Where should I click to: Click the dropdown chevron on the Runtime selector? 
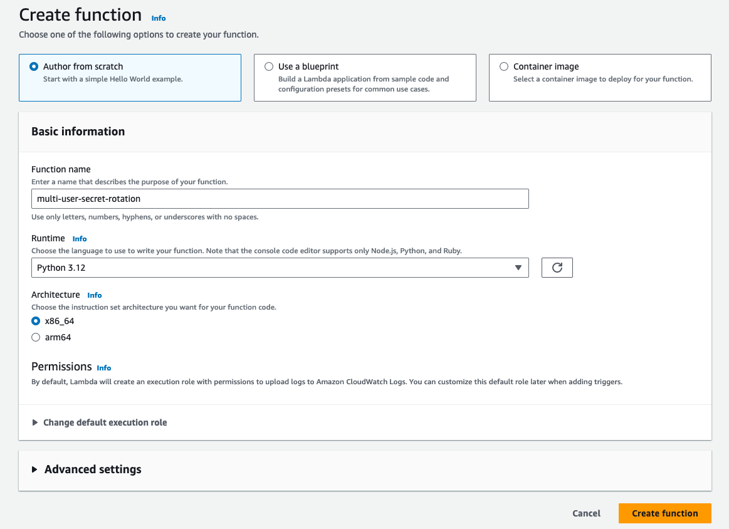[518, 268]
